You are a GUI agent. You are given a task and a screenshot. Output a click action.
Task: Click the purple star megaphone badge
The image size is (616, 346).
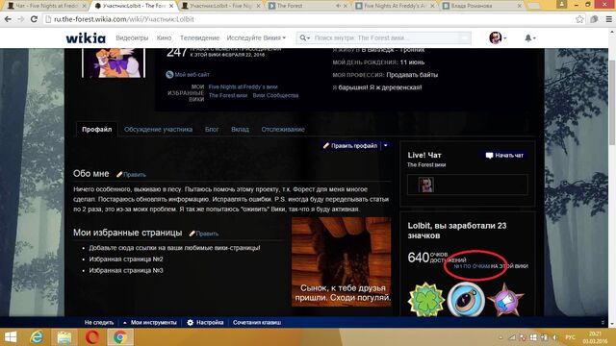505,299
